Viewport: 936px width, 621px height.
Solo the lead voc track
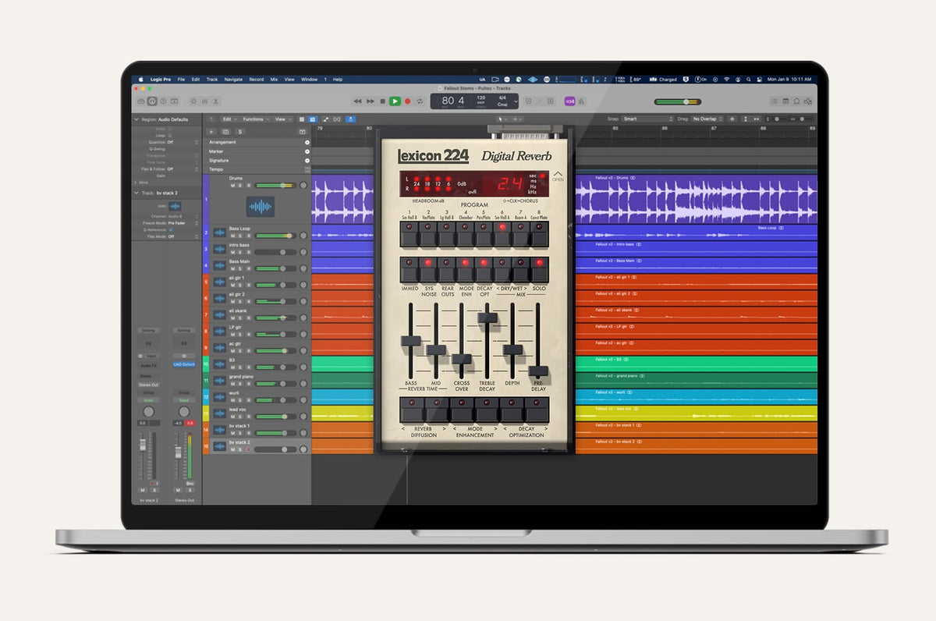tap(240, 416)
